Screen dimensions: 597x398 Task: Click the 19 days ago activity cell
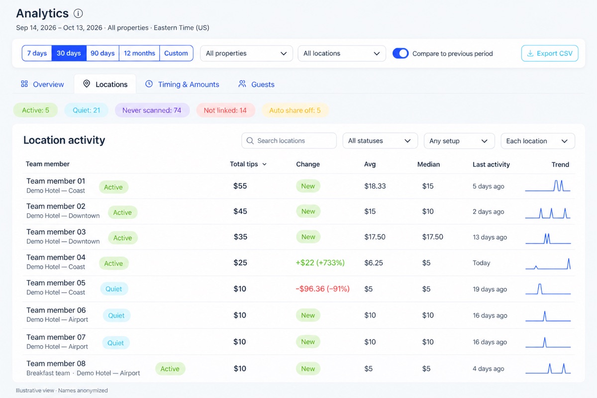click(x=490, y=289)
